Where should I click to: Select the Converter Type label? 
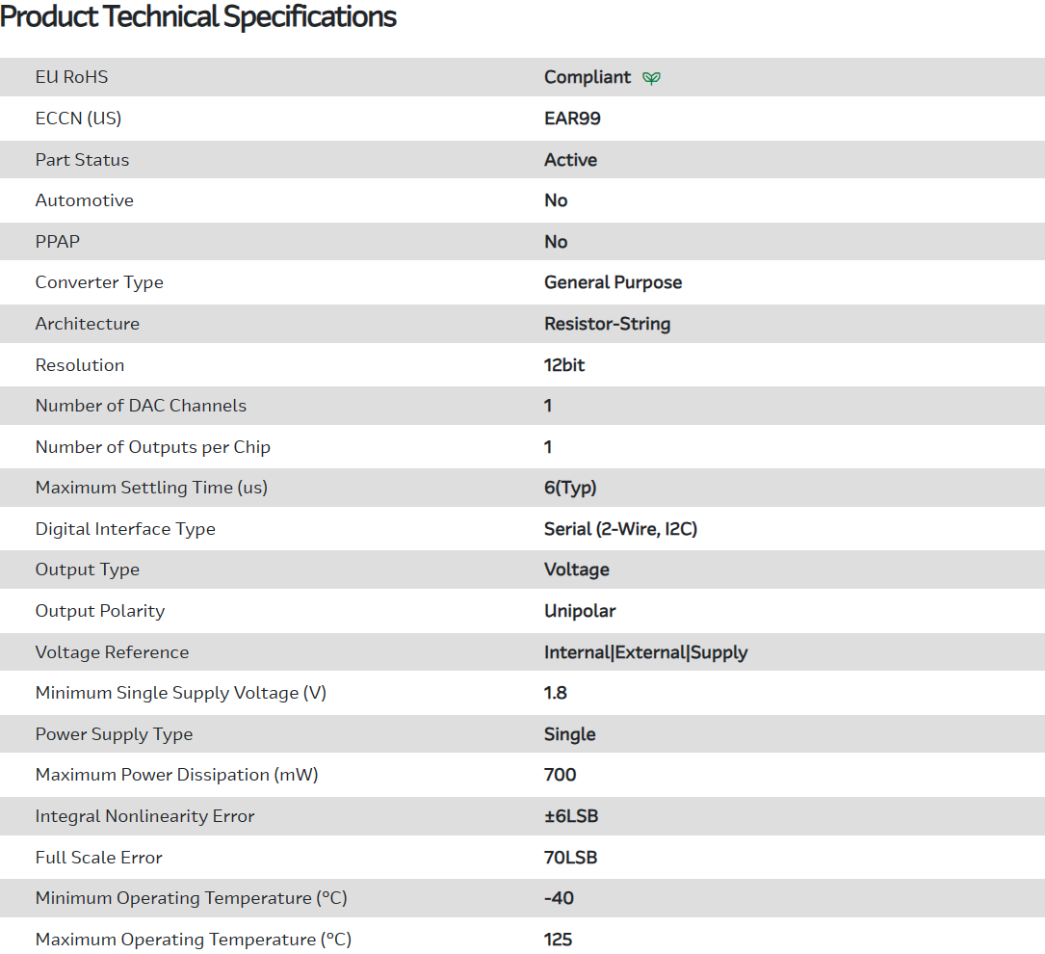99,282
